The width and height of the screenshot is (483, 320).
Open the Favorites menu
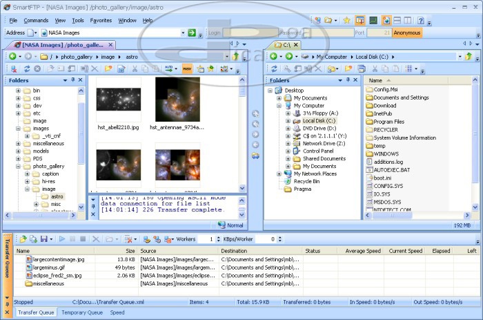101,20
